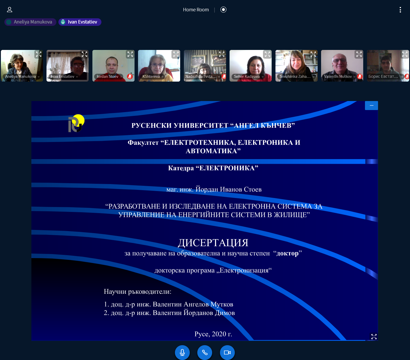Click the text Научни ръководители:
Image resolution: width=410 pixels, height=360 pixels.
(138, 292)
